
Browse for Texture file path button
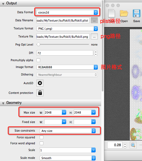pos(94,36)
